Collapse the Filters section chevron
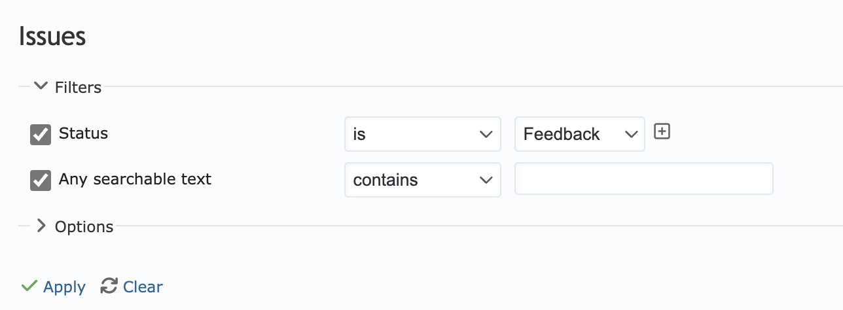 coord(41,86)
